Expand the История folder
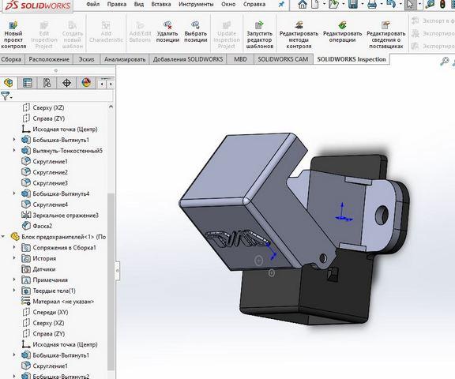 click(14, 258)
